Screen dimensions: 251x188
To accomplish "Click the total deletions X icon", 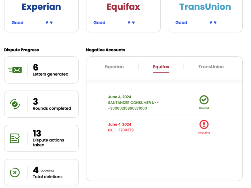I will pyautogui.click(x=15, y=172).
